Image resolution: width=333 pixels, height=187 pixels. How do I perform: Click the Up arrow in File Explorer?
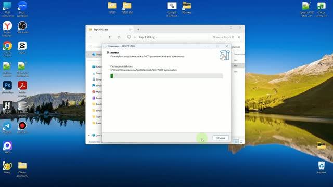point(110,37)
